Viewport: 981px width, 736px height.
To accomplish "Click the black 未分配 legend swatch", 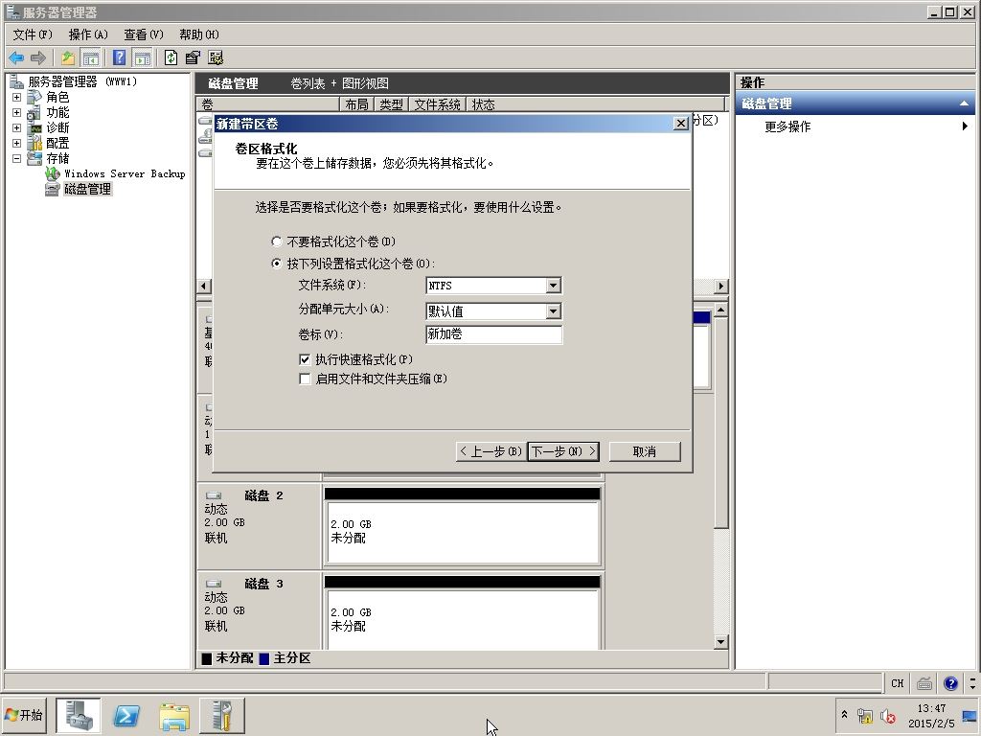I will click(x=207, y=658).
